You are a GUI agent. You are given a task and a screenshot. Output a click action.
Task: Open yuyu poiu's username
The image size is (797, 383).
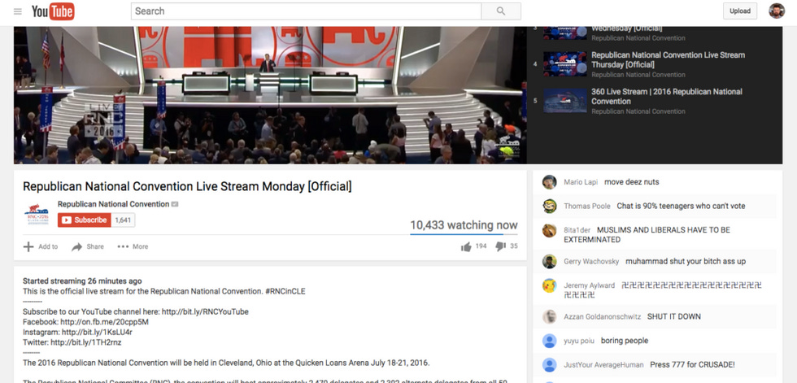579,341
